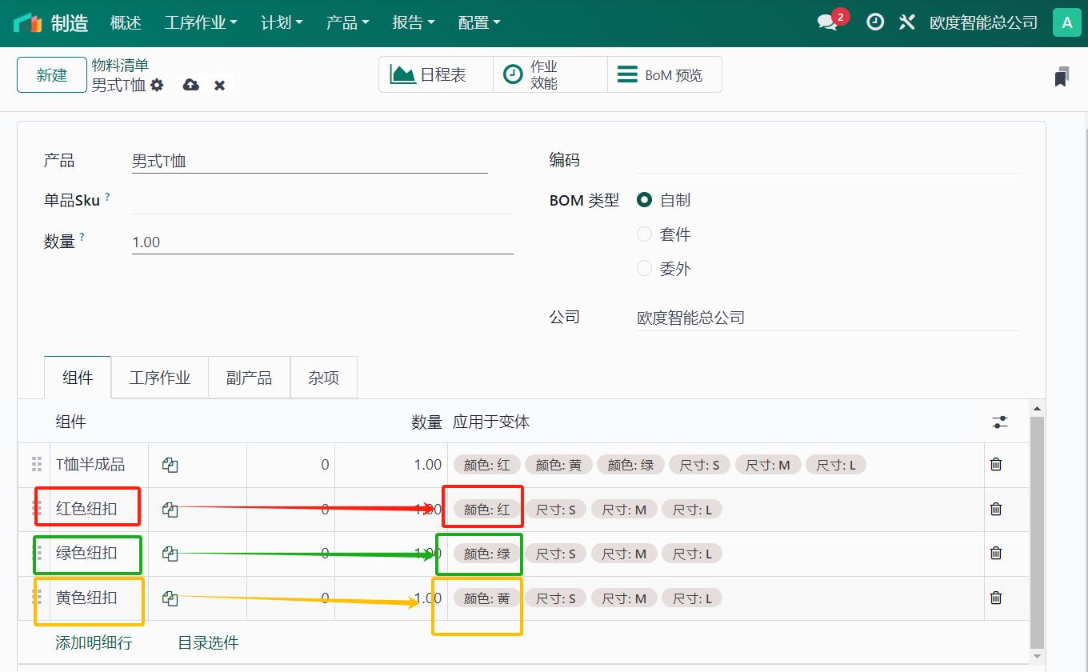The height and width of the screenshot is (672, 1088).
Task: View activities via the clock icon
Action: [x=874, y=22]
